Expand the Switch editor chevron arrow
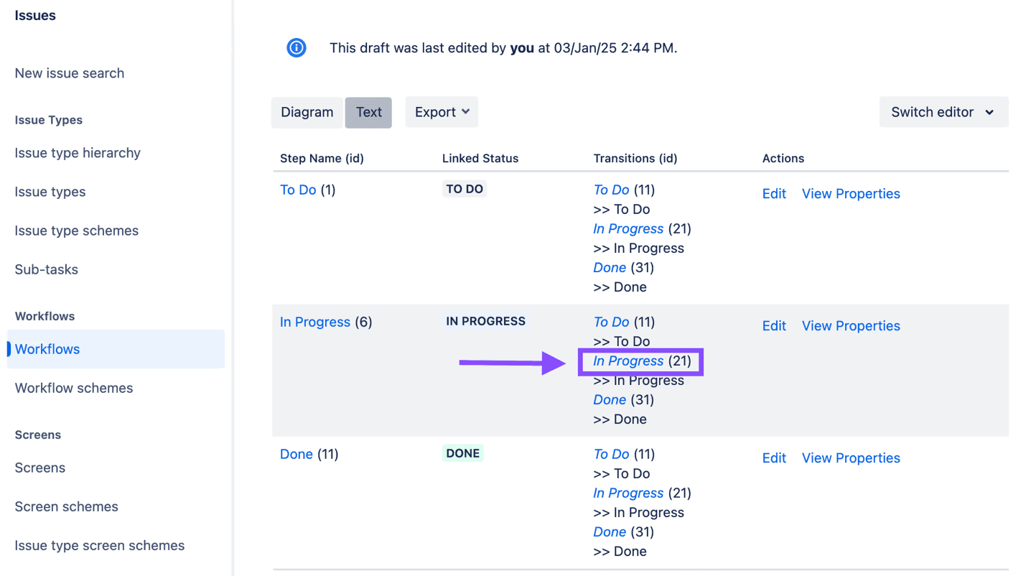Screen dimensions: 1026x576 tap(991, 113)
